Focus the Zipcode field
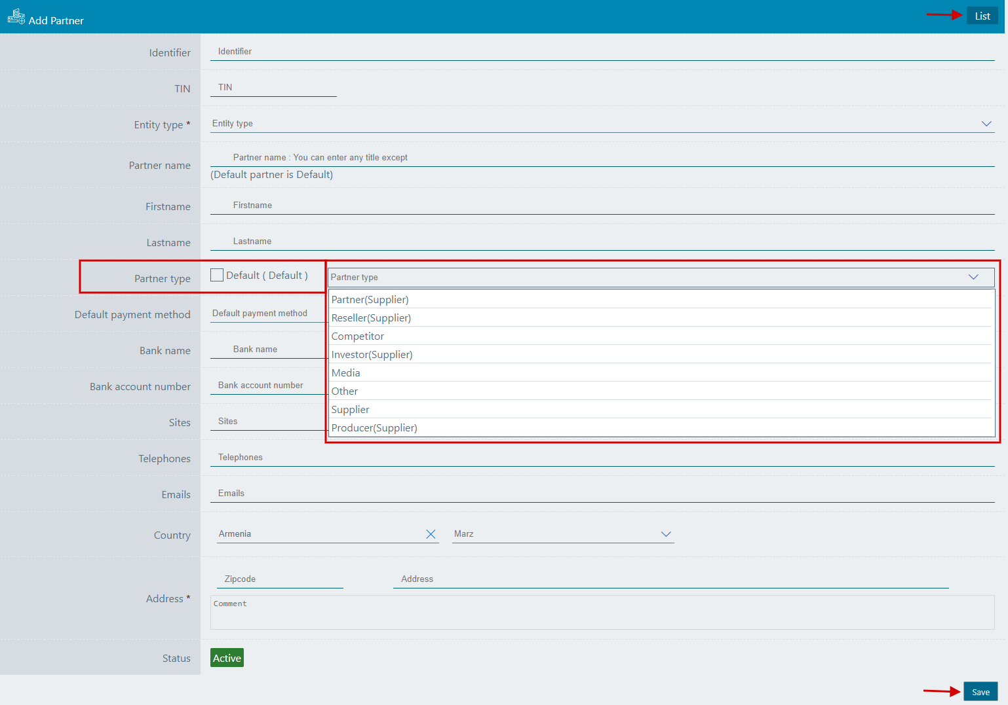The width and height of the screenshot is (1008, 705). (x=280, y=579)
